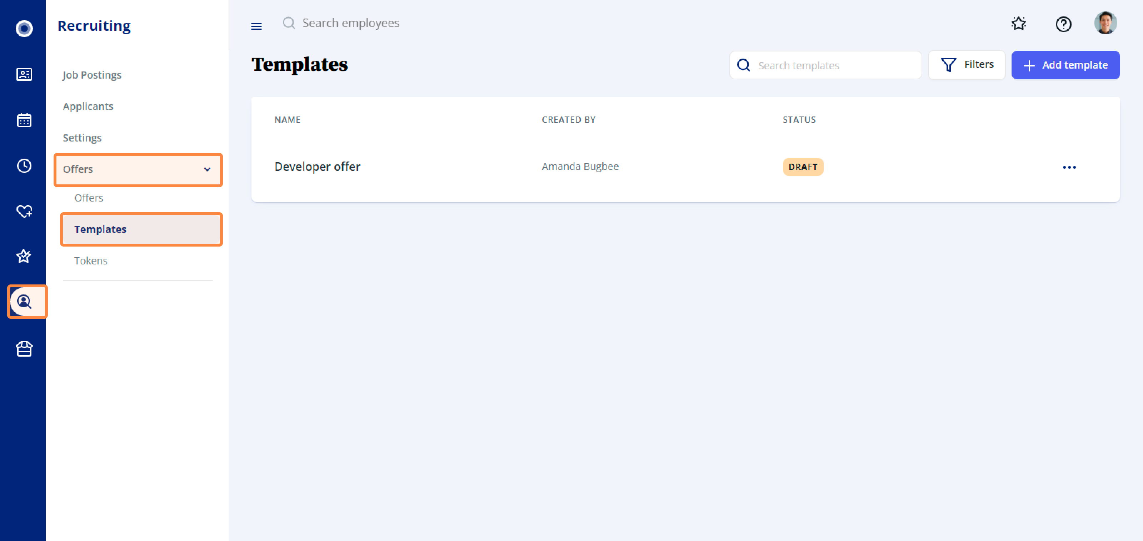Screen dimensions: 1143x541
Task: Click Amanda Bugbee creator name
Action: [x=580, y=167]
